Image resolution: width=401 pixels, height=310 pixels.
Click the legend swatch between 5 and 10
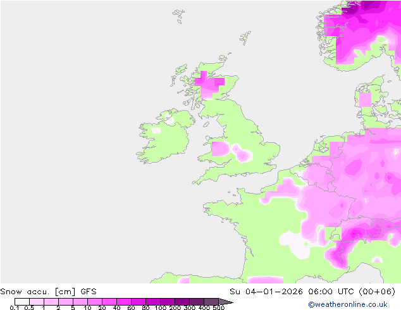(x=80, y=302)
